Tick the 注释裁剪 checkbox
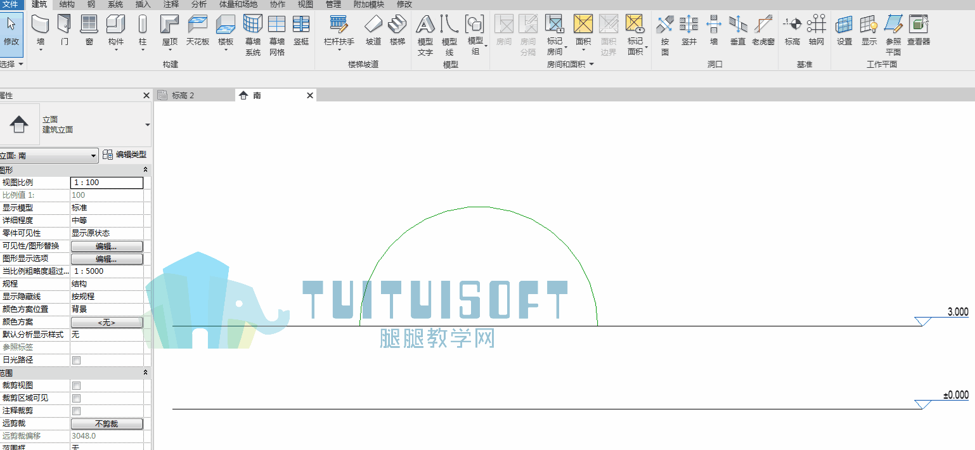 (76, 411)
